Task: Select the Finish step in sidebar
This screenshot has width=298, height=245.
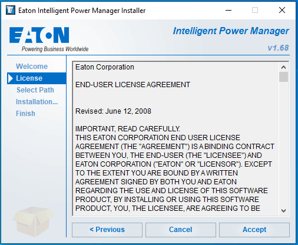Action: tap(25, 114)
